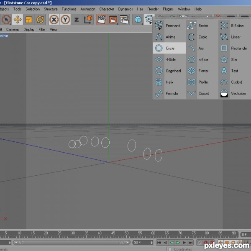Add a Helix spline

click(x=169, y=82)
